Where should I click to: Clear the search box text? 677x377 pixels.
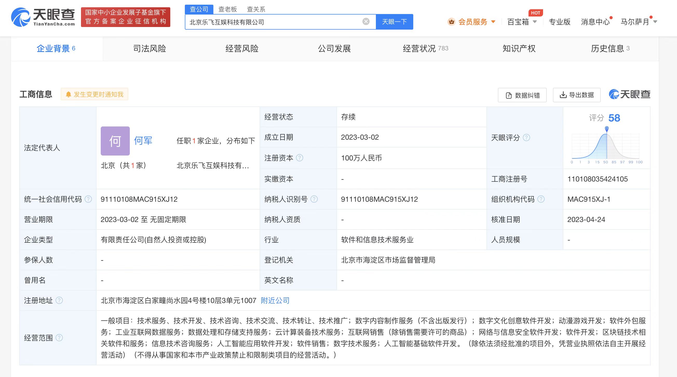[x=366, y=22]
